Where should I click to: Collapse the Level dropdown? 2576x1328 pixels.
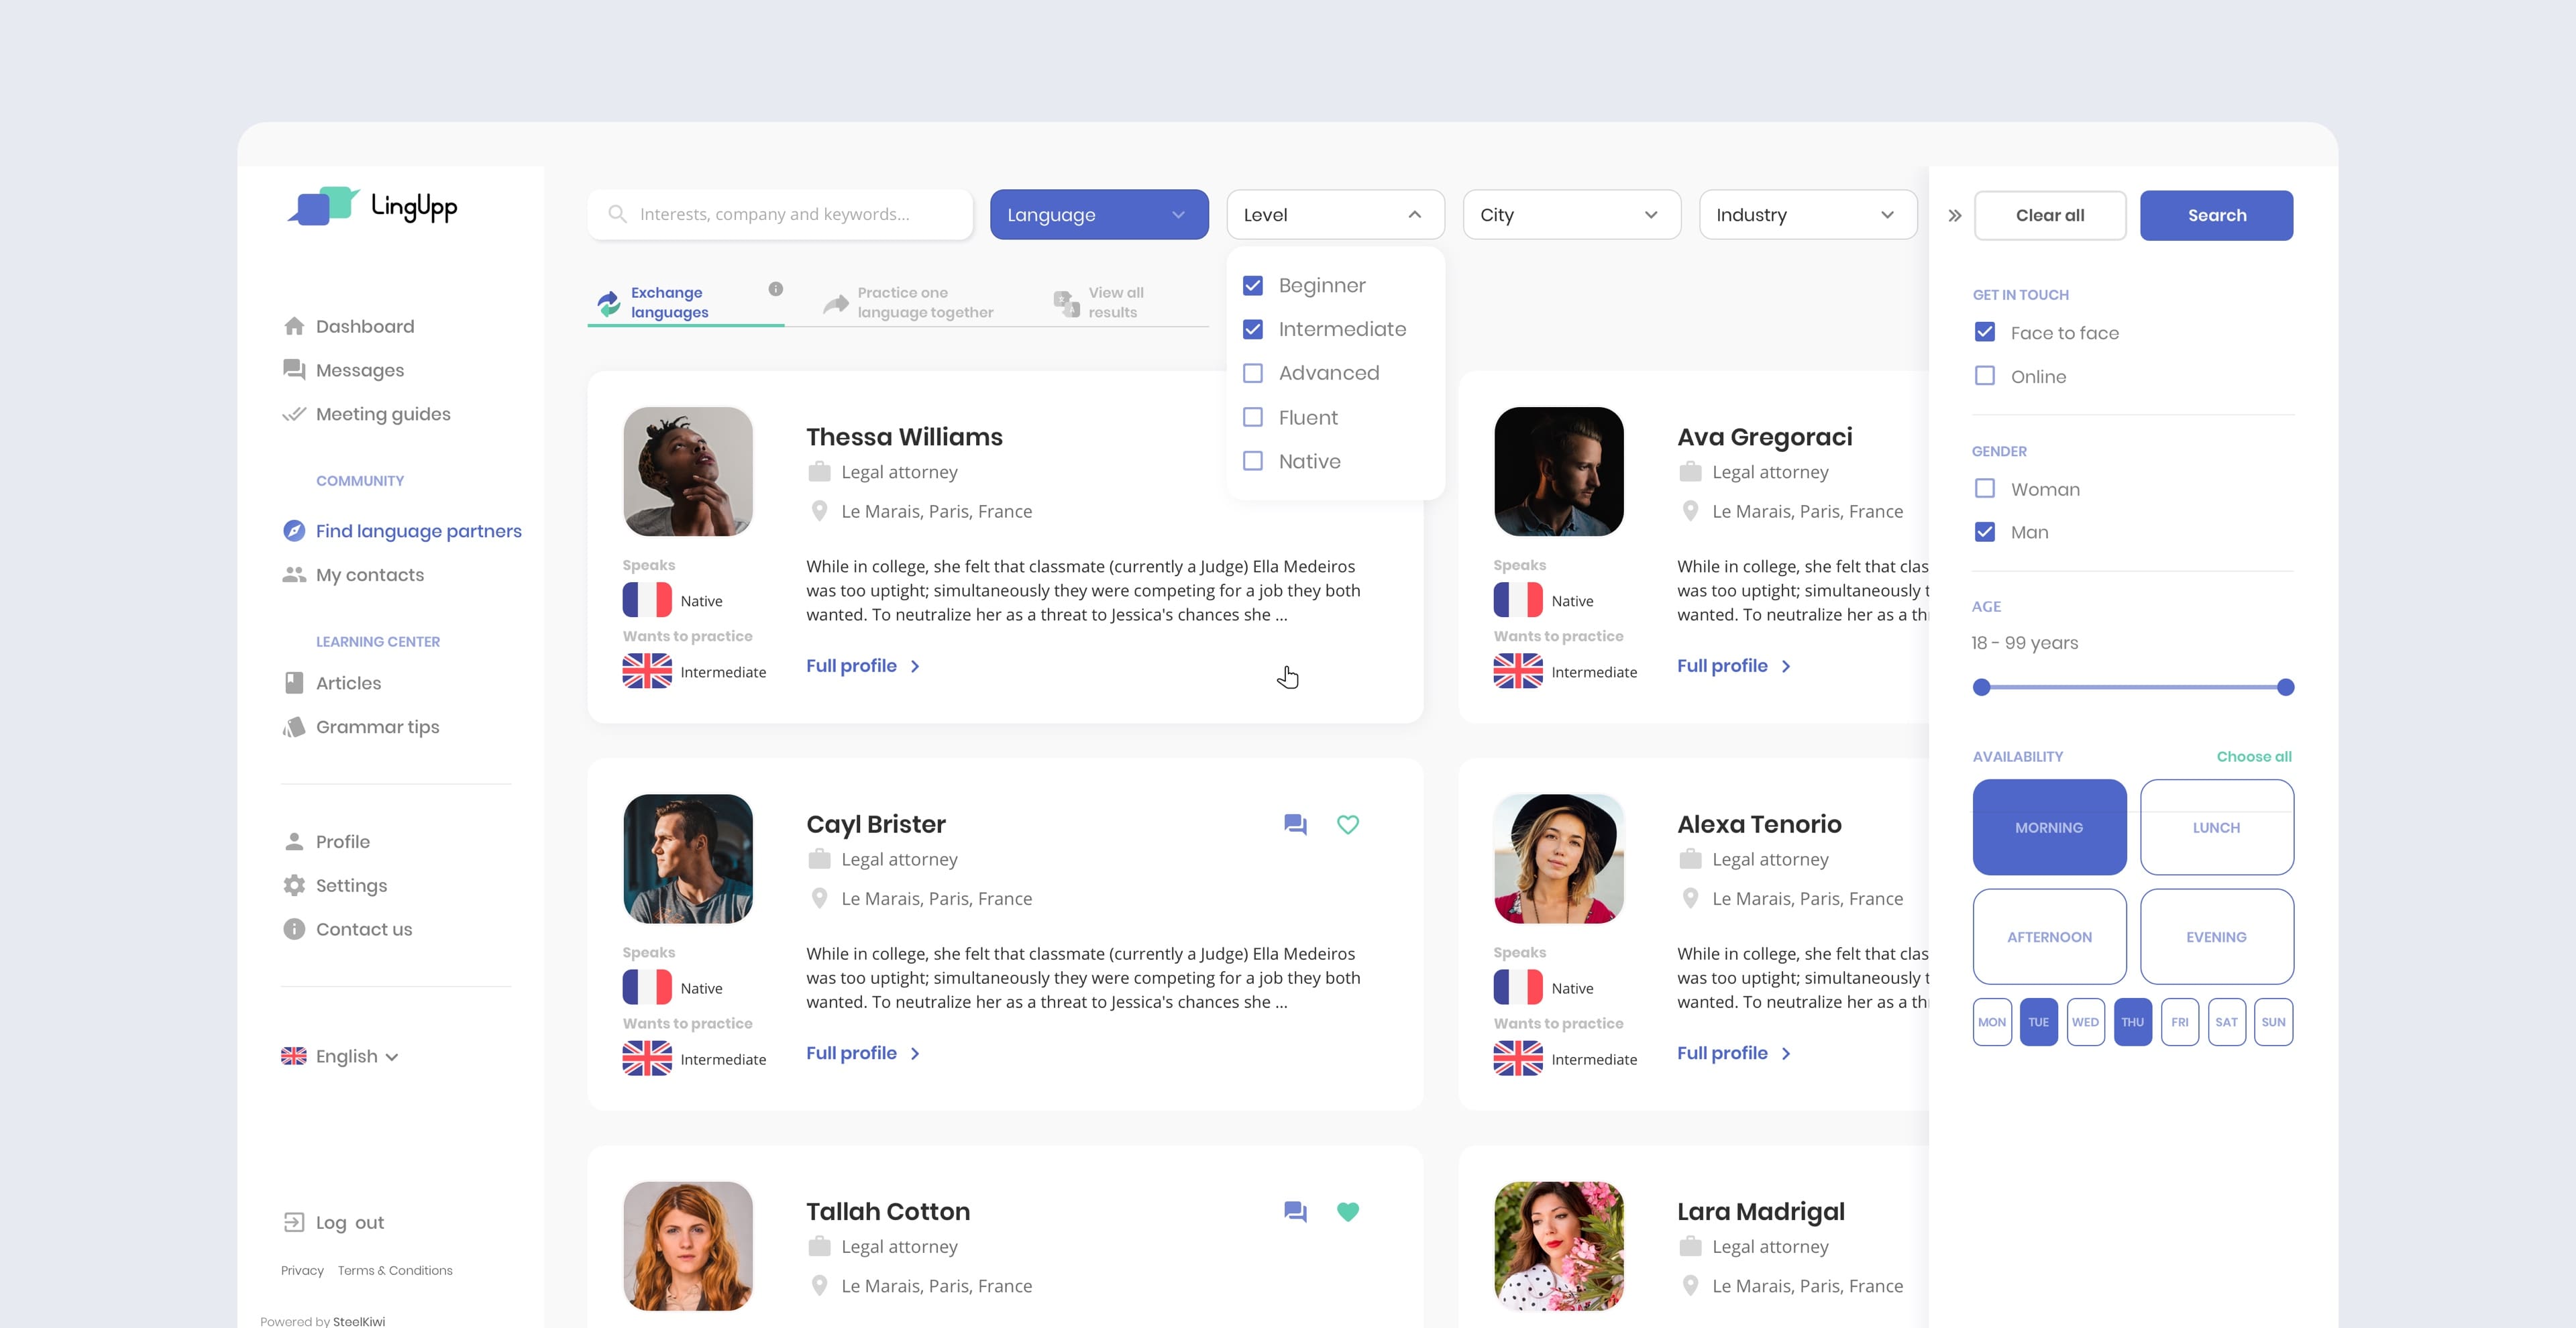click(x=1335, y=214)
